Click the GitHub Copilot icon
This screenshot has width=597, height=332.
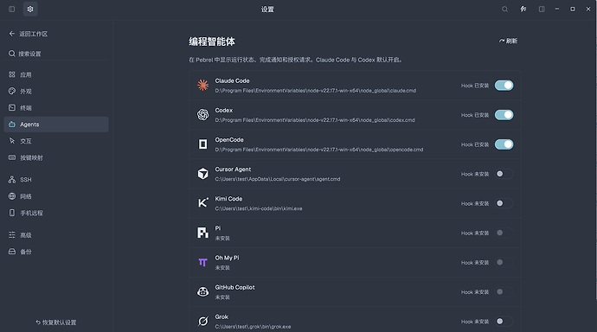[x=203, y=291]
